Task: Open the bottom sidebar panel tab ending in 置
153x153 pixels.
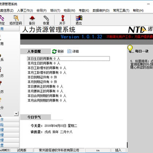Action: [9, 145]
